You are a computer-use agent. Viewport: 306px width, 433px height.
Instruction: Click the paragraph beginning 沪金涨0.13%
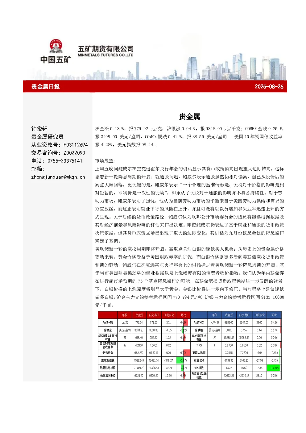click(x=189, y=137)
